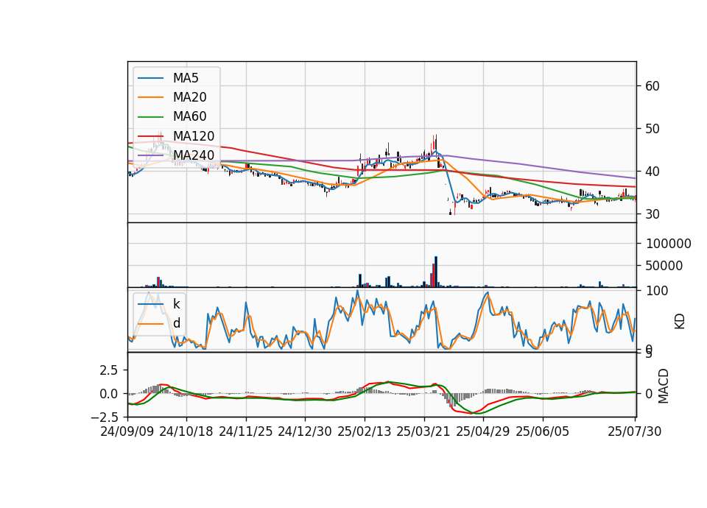Click the MA60 legend label
707x508 pixels.
[190, 117]
